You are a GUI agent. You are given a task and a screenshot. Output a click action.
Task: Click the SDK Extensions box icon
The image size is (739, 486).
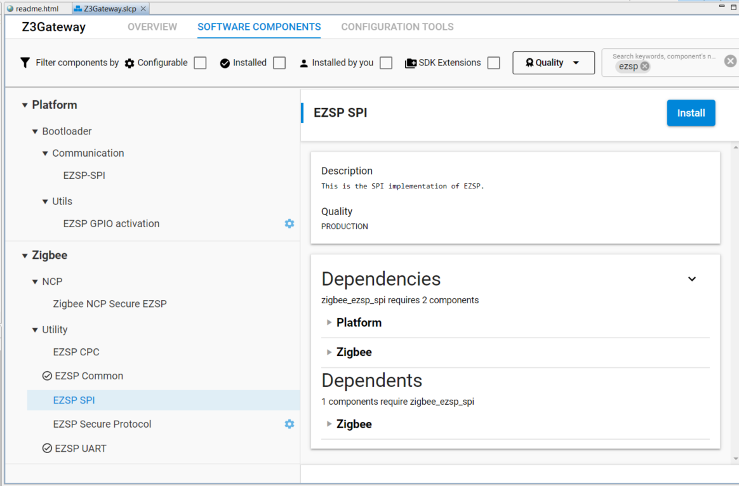pyautogui.click(x=411, y=62)
